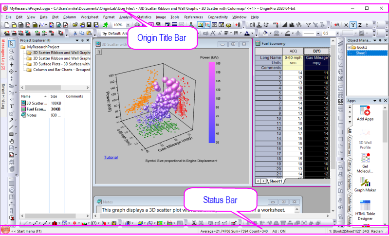This screenshot has width=389, height=236.
Task: Select the Line drawing tool
Action: point(11,127)
